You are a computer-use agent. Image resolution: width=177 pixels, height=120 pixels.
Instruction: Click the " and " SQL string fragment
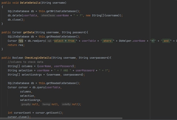pyautogui.click(x=166, y=41)
